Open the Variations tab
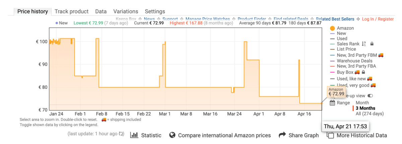Image resolution: width=402 pixels, height=144 pixels. tap(126, 11)
